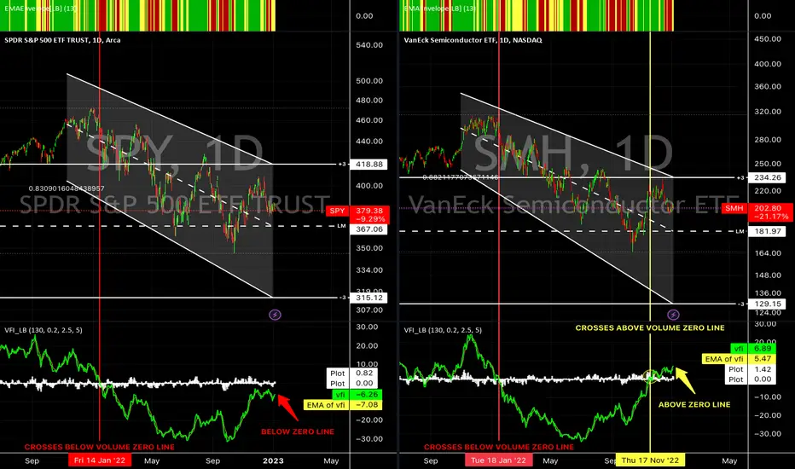The width and height of the screenshot is (795, 469).
Task: Click the 164.00 price axis label
Action: point(768,253)
